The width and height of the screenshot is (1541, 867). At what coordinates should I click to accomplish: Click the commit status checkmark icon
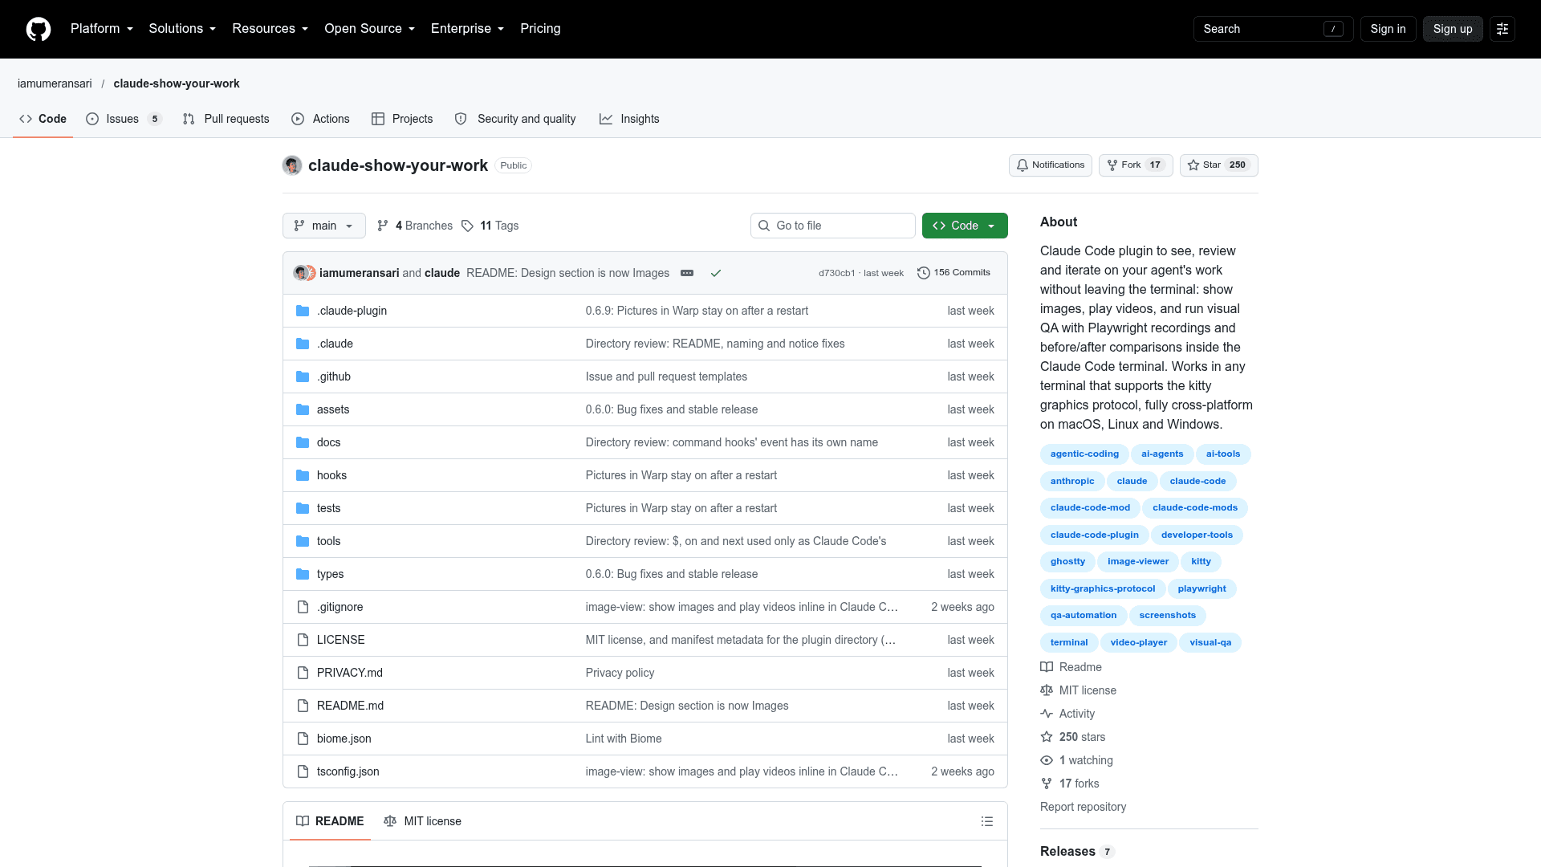pos(716,273)
